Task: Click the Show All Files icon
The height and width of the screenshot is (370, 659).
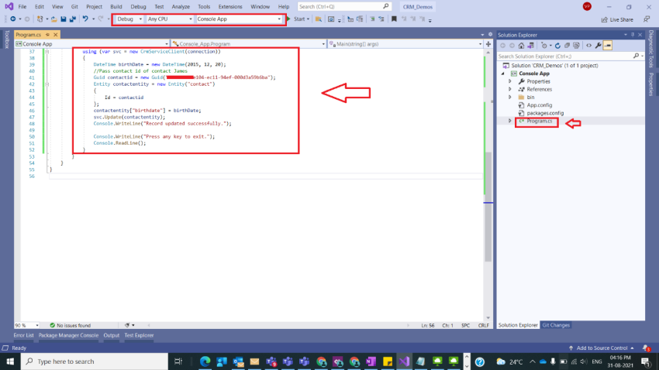Action: pos(576,46)
